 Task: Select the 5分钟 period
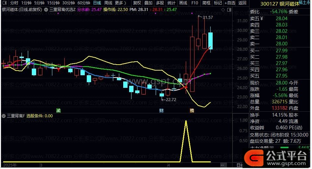click(x=39, y=3)
